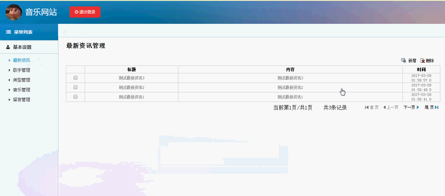Collapse the 基本设置 menu section
This screenshot has height=196, width=445.
click(x=29, y=47)
